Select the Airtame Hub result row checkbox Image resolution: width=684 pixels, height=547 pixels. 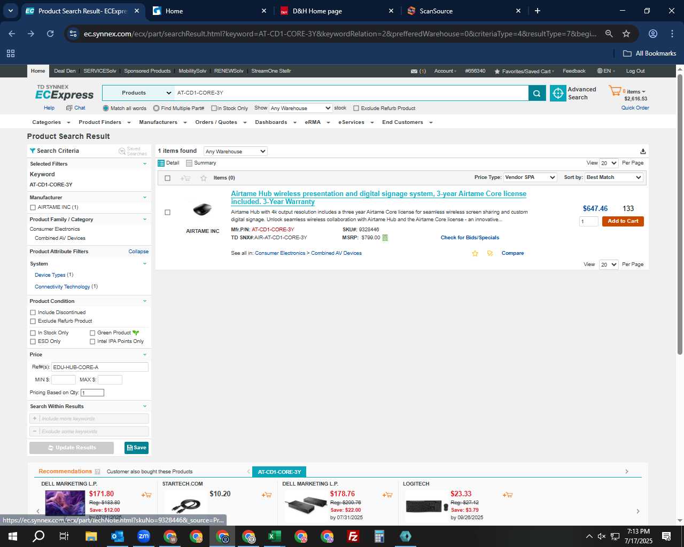[167, 213]
